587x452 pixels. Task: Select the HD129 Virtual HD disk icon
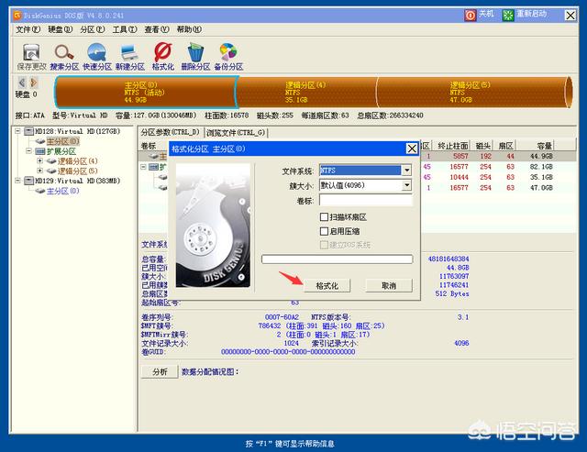click(x=28, y=181)
